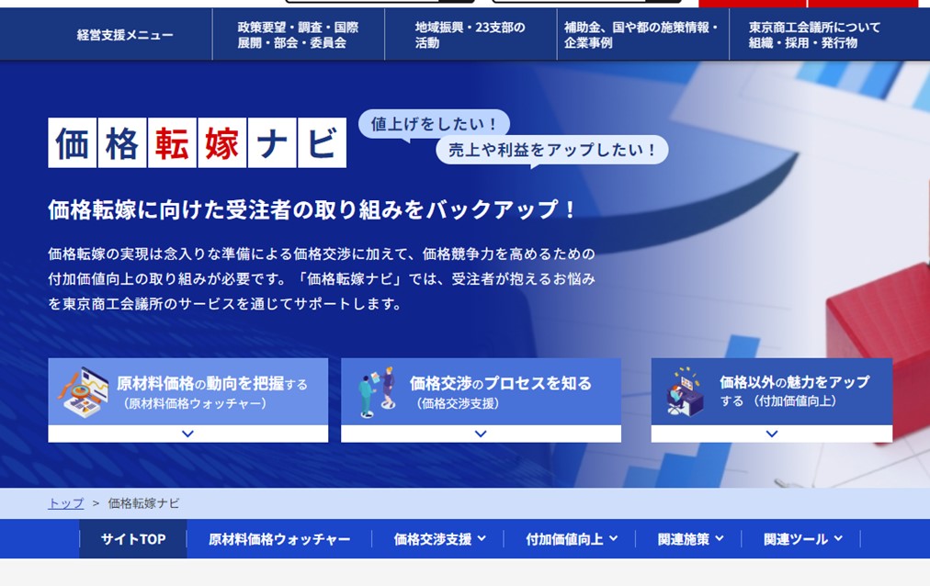
Task: Click the 価格転嫁ナビ logo banner
Action: coord(197,143)
